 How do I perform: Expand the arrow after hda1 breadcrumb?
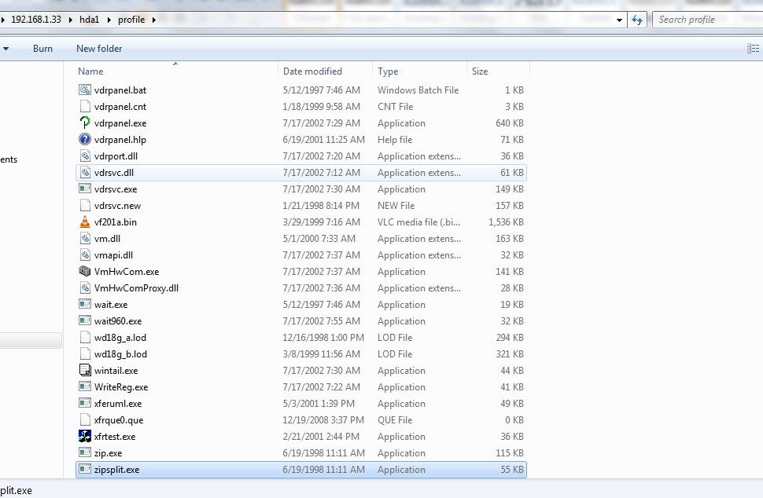pyautogui.click(x=109, y=20)
